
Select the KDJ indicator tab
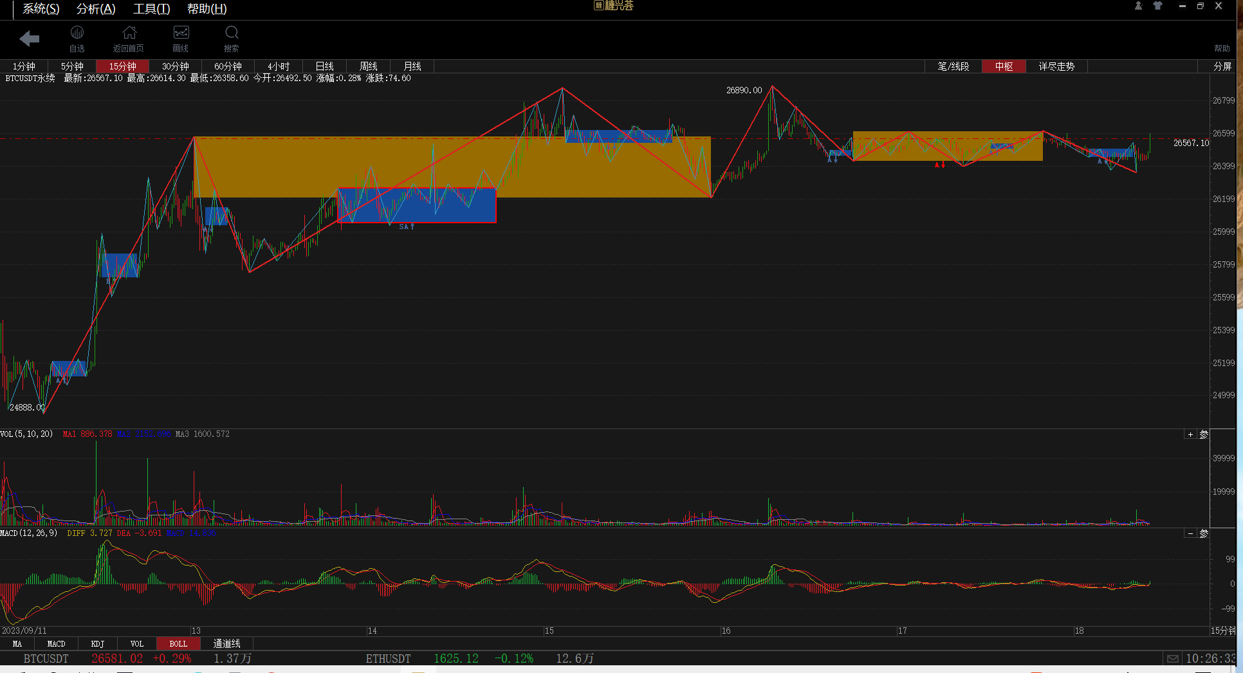[x=97, y=643]
